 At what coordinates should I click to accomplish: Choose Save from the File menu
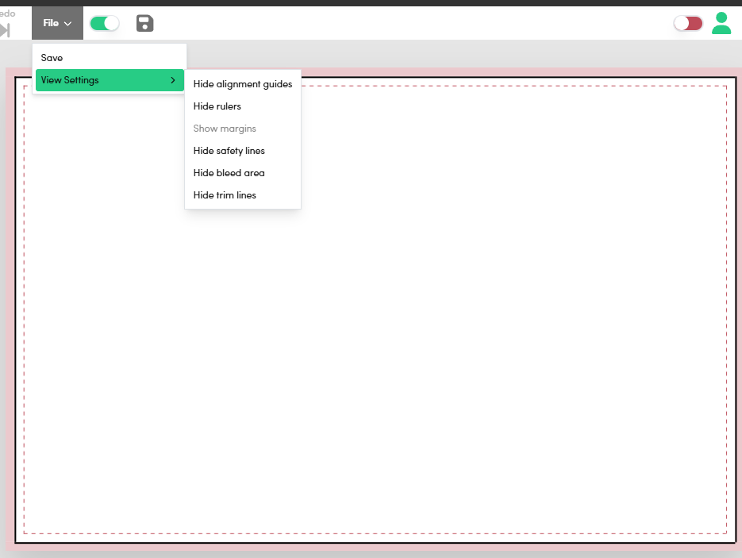pos(52,58)
